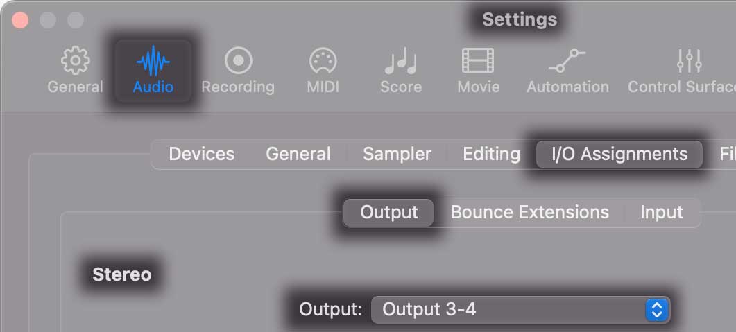The image size is (736, 332).
Task: Close the Settings window
Action: pyautogui.click(x=21, y=20)
